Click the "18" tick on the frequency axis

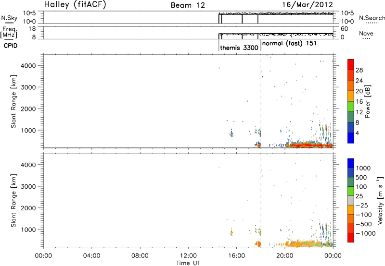(x=32, y=29)
